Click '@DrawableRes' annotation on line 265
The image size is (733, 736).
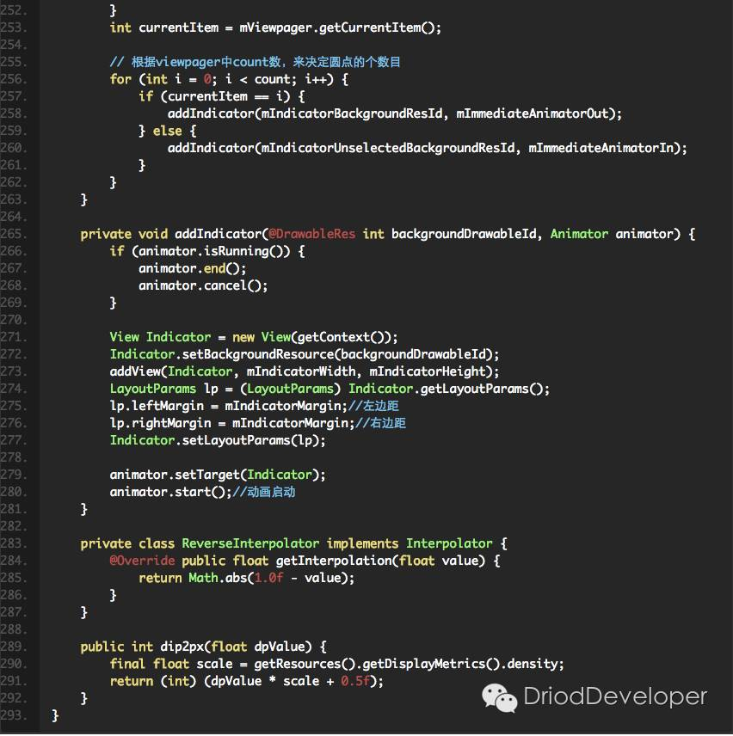point(311,234)
